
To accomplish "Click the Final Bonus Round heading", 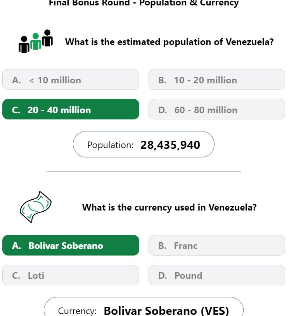I will [x=144, y=3].
